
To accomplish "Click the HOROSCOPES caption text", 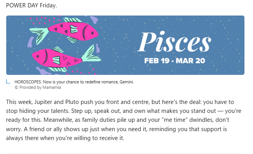I will (74, 82).
